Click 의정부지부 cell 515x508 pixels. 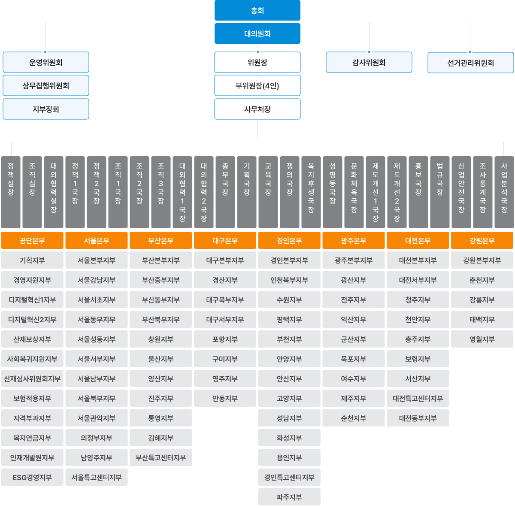pos(97,438)
